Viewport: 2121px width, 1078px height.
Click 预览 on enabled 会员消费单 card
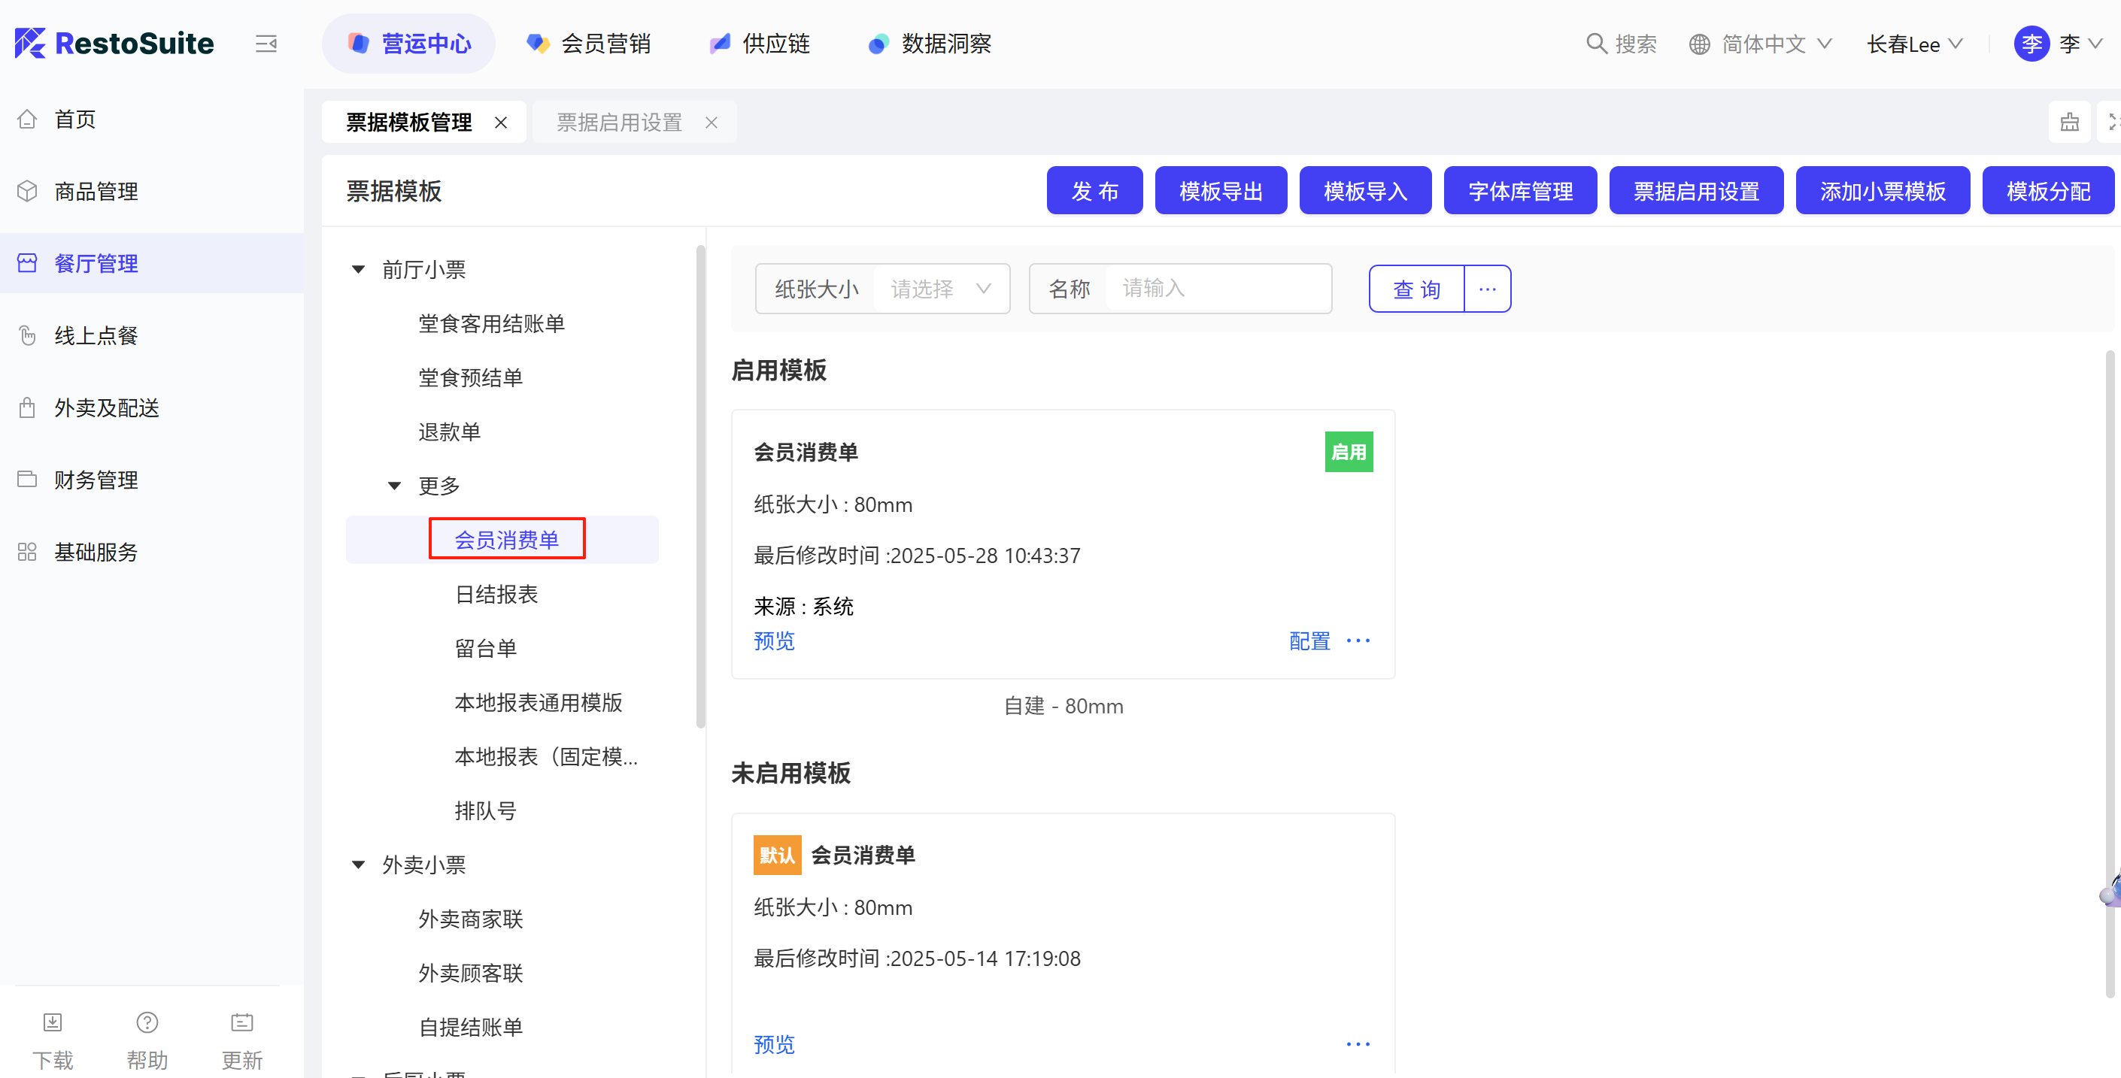[x=774, y=640]
